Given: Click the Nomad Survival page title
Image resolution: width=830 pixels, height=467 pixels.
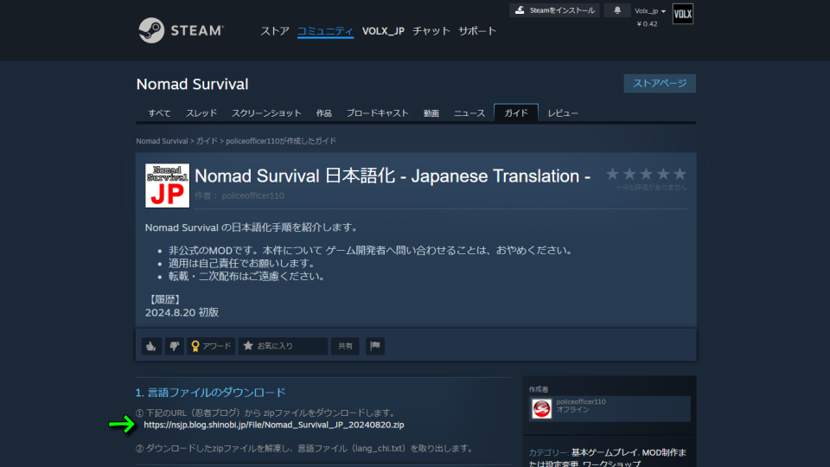Looking at the screenshot, I should coord(192,84).
